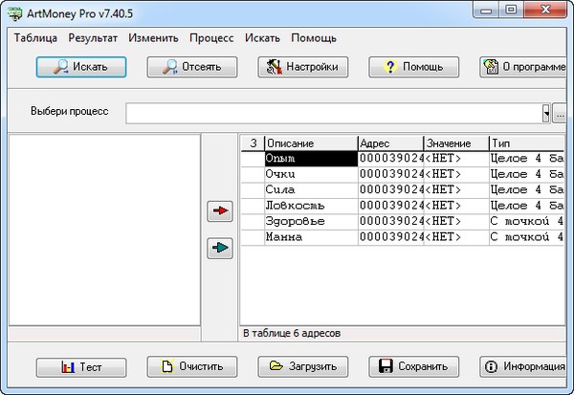This screenshot has height=395, width=574.
Task: Sort by the Описание column header
Action: click(310, 143)
